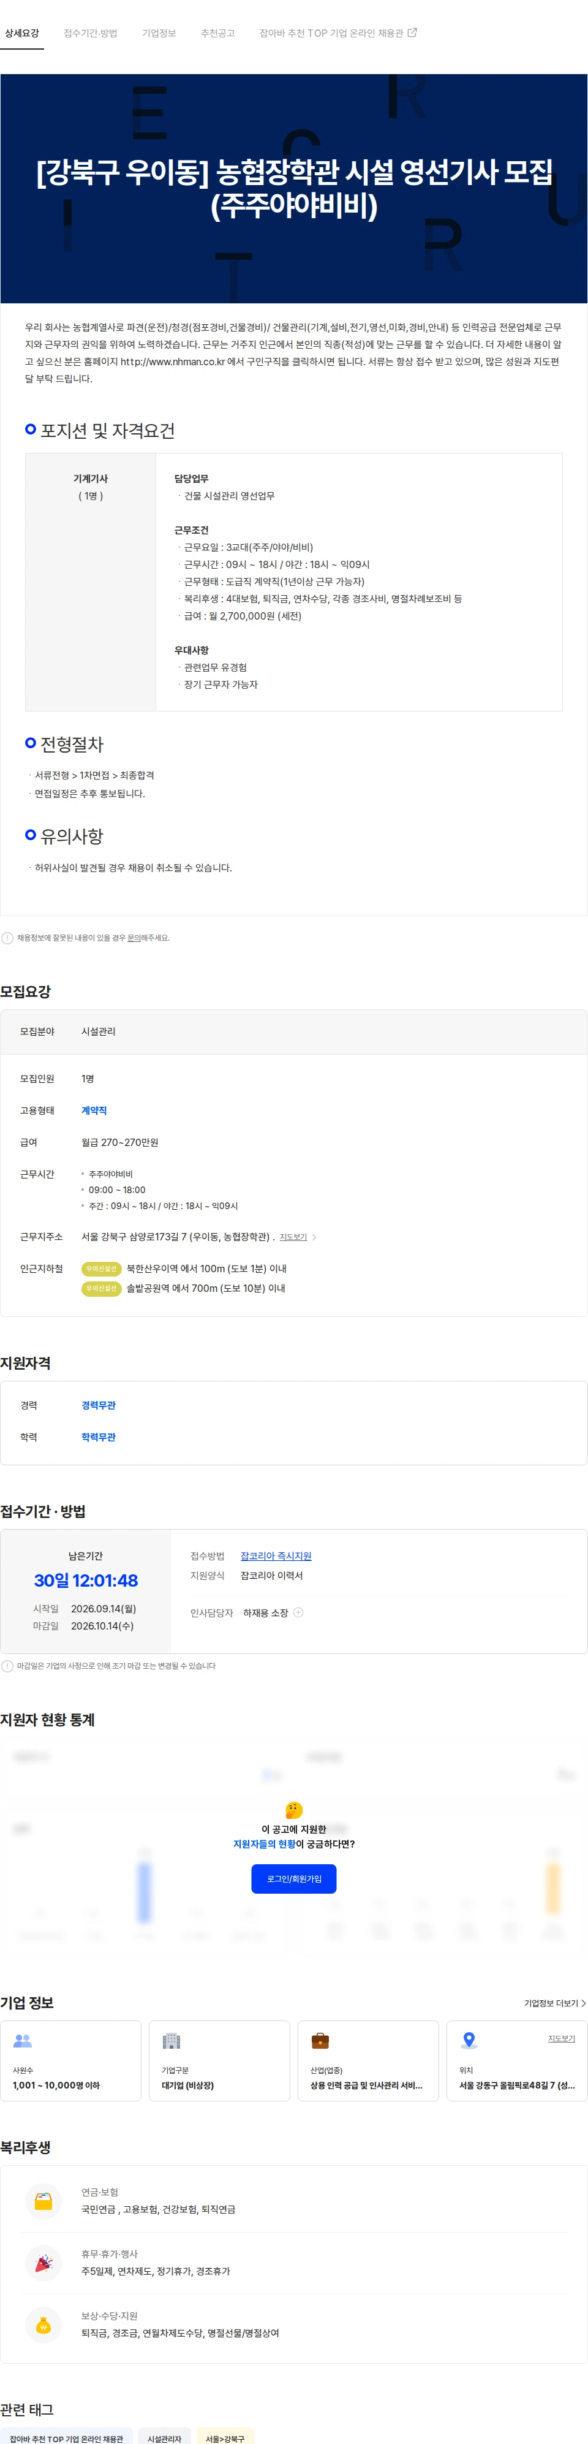Click the 지원자들의 현황 highlighted text
The image size is (588, 2444).
coord(265,1845)
